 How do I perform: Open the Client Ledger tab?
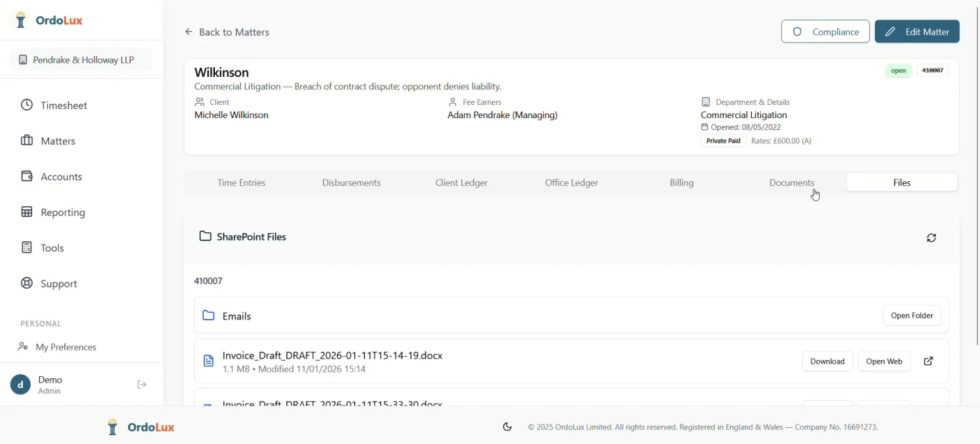pos(461,182)
